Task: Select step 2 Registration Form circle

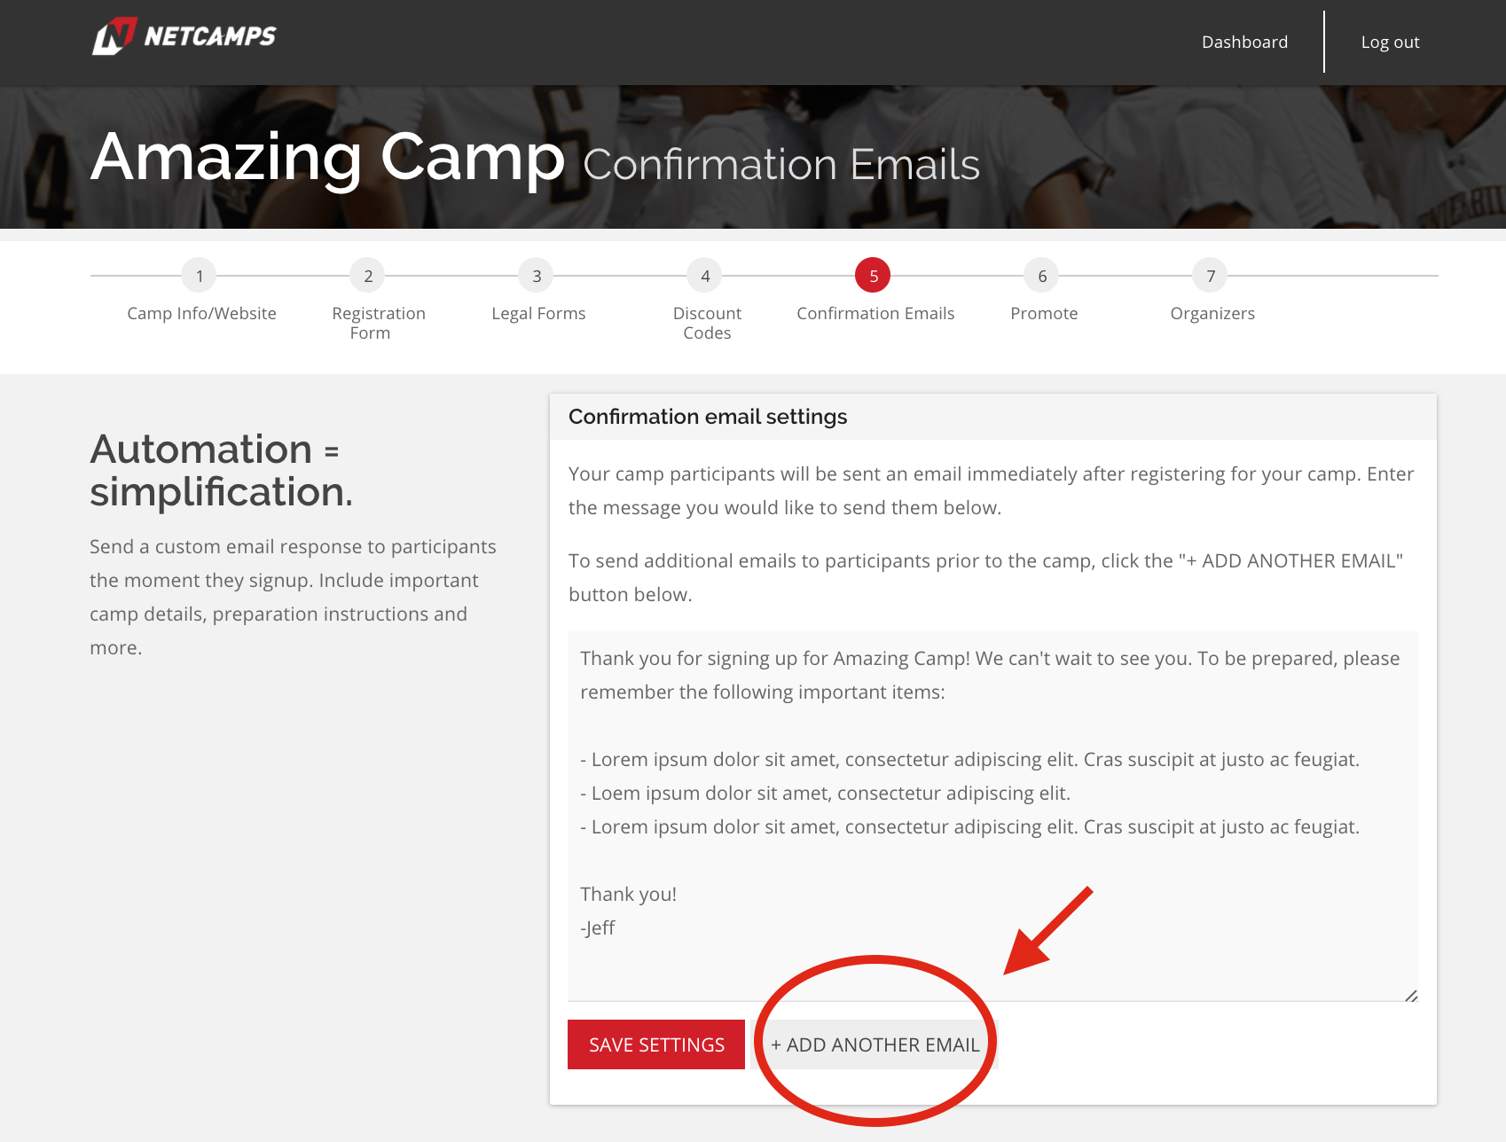Action: click(x=367, y=276)
